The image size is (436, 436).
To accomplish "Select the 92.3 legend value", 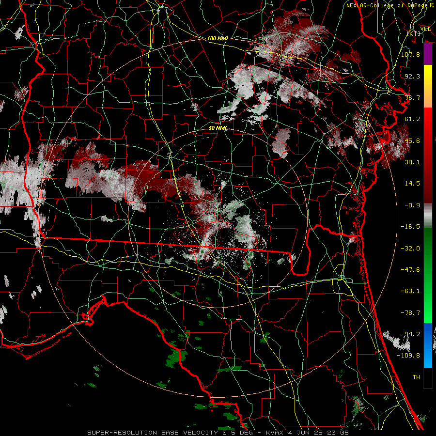I will coord(412,76).
